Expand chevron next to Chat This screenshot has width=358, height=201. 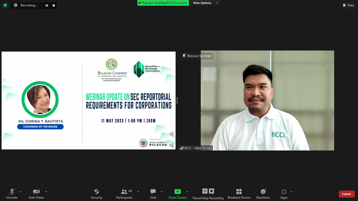(x=162, y=192)
